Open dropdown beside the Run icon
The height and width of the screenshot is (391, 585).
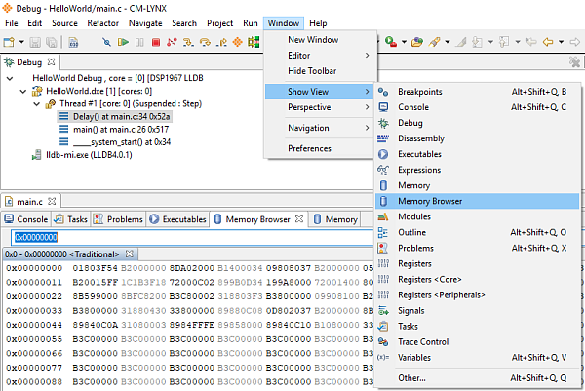click(404, 42)
